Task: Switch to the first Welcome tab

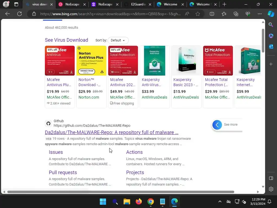Action: coord(170,4)
